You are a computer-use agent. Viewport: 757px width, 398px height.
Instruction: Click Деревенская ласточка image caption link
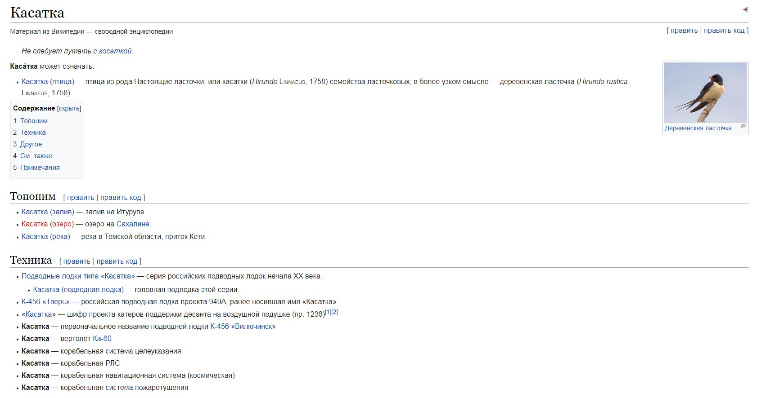click(698, 128)
